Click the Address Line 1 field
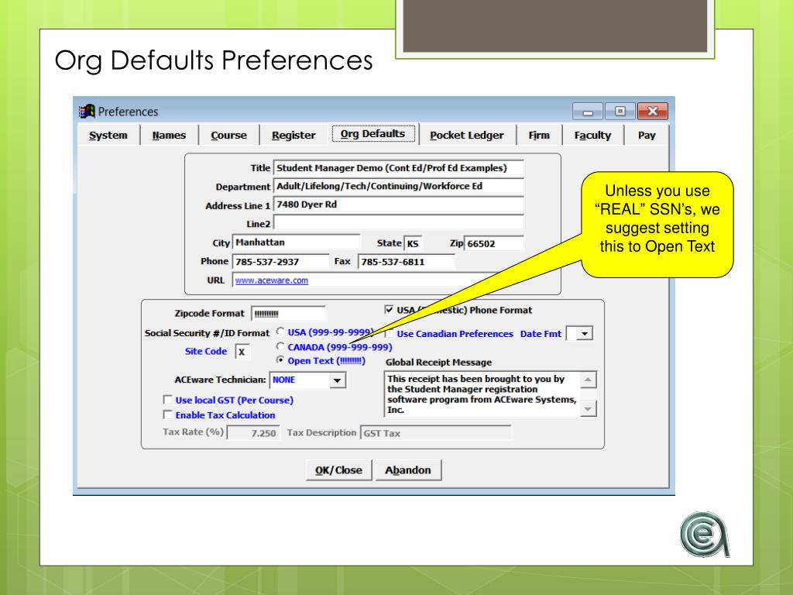Screen dimensions: 793x595 coord(399,205)
